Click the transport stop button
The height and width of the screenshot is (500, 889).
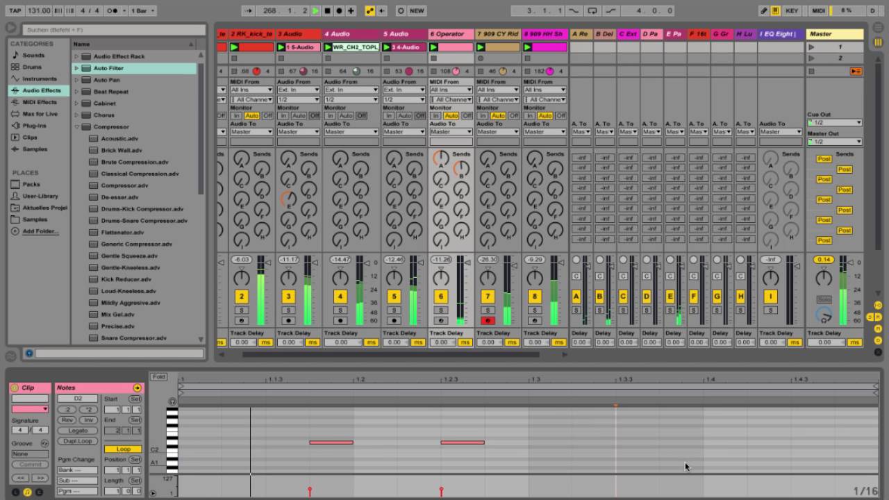click(327, 10)
